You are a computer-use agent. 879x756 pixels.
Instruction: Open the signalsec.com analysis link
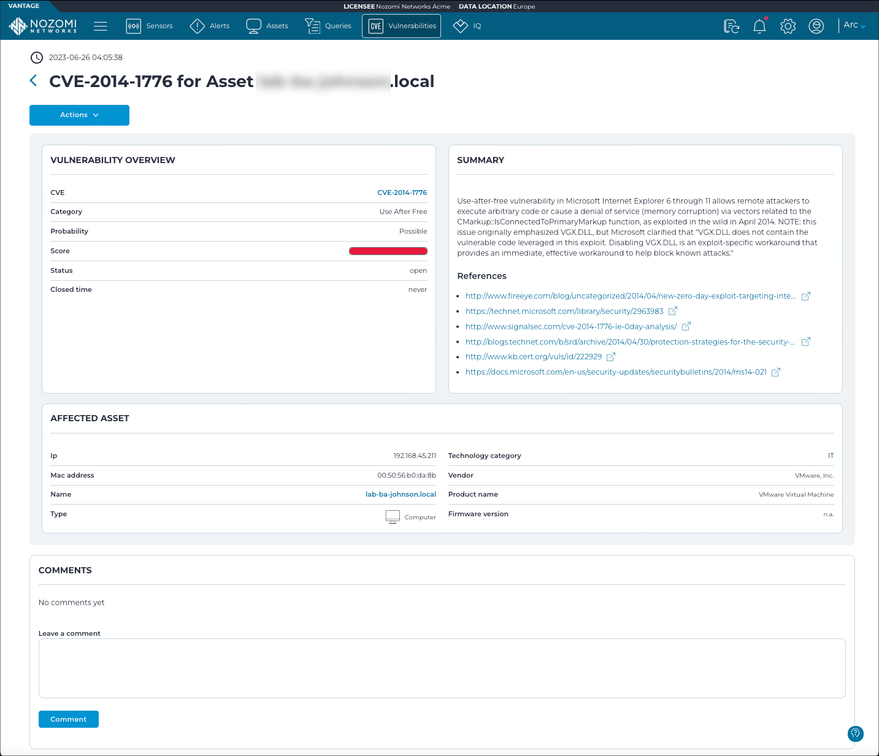(x=571, y=327)
